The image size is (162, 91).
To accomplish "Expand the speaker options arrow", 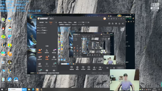I will point(102,67).
